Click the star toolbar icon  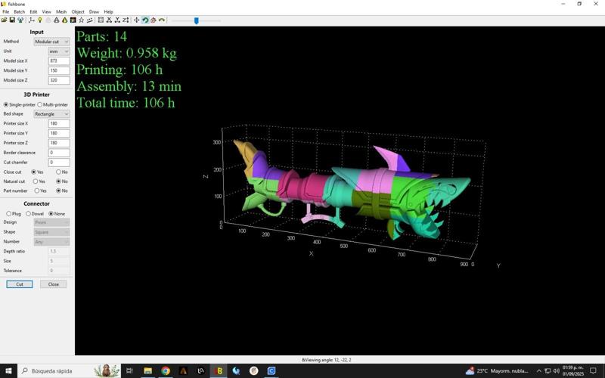point(82,20)
